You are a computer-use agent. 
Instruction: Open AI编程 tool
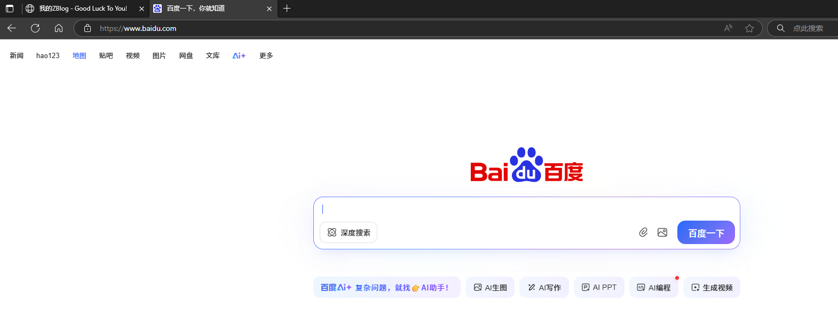pyautogui.click(x=654, y=287)
